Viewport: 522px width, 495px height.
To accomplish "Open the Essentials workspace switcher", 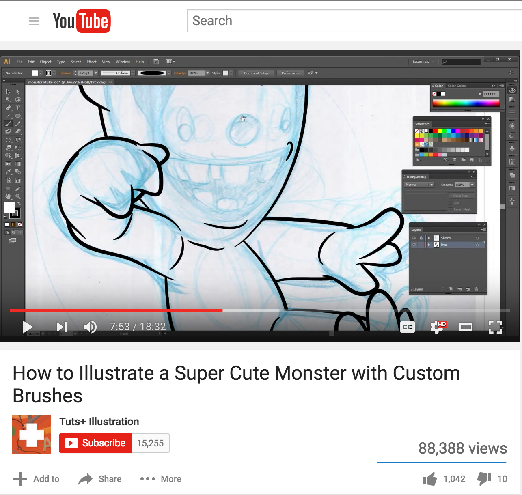I will [x=423, y=62].
